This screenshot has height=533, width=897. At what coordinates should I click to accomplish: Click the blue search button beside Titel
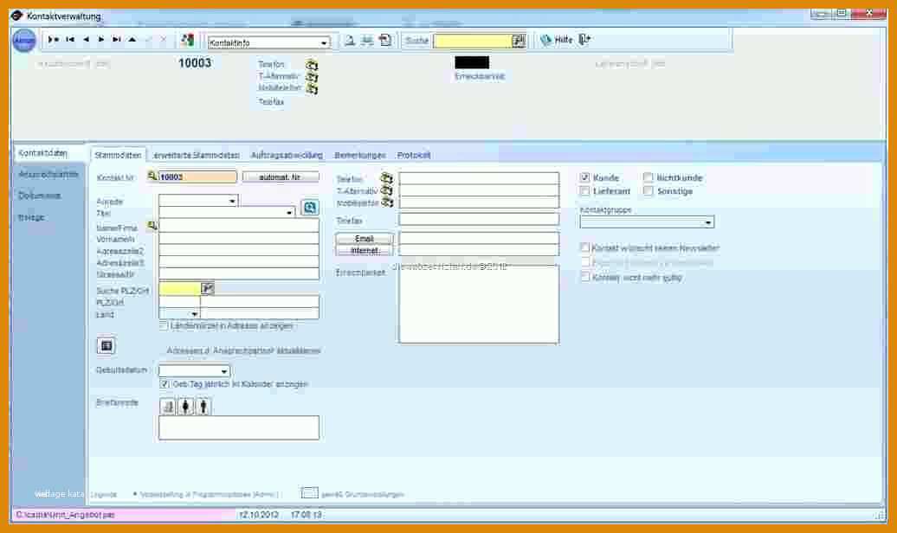click(309, 207)
